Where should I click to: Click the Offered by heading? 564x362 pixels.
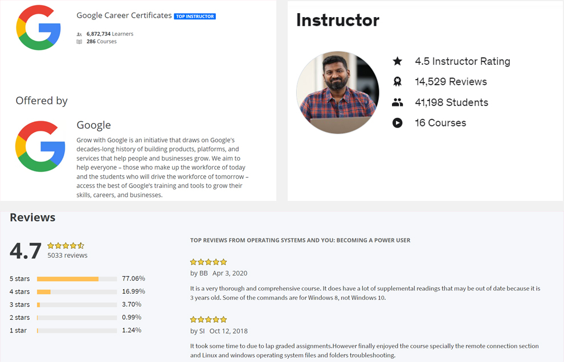pyautogui.click(x=42, y=101)
